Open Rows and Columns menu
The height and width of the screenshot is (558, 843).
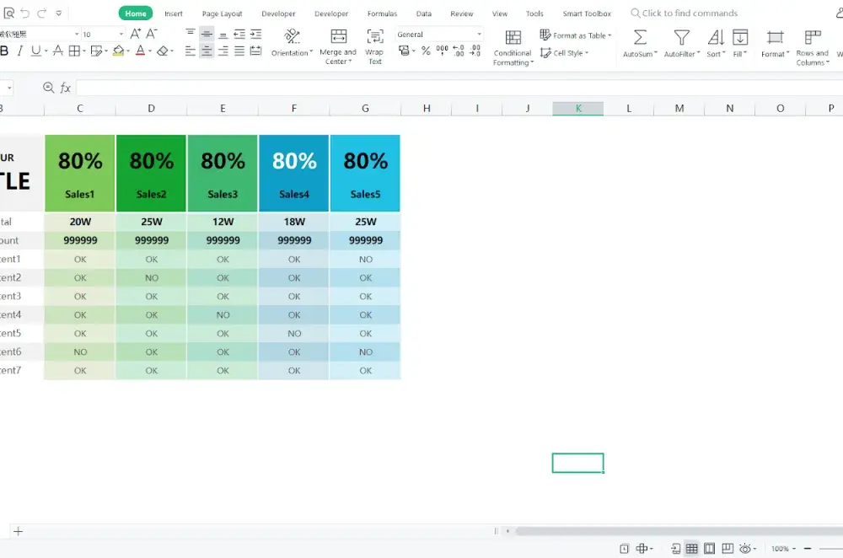tap(813, 48)
